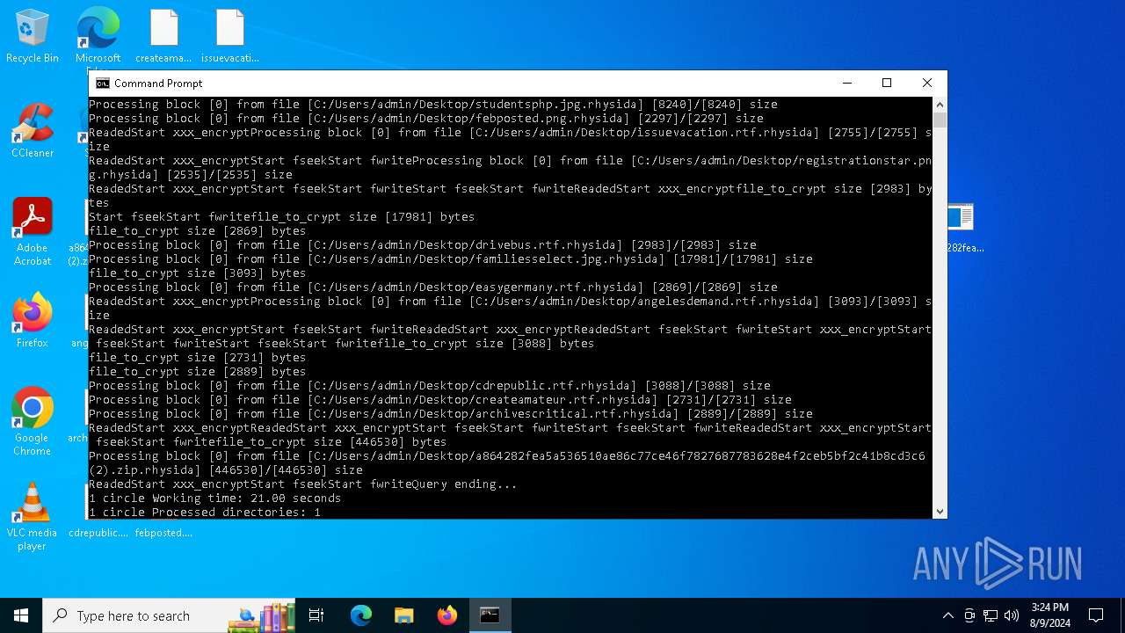Open the volume control tray icon
Viewport: 1125px width, 633px height.
coord(1012,615)
